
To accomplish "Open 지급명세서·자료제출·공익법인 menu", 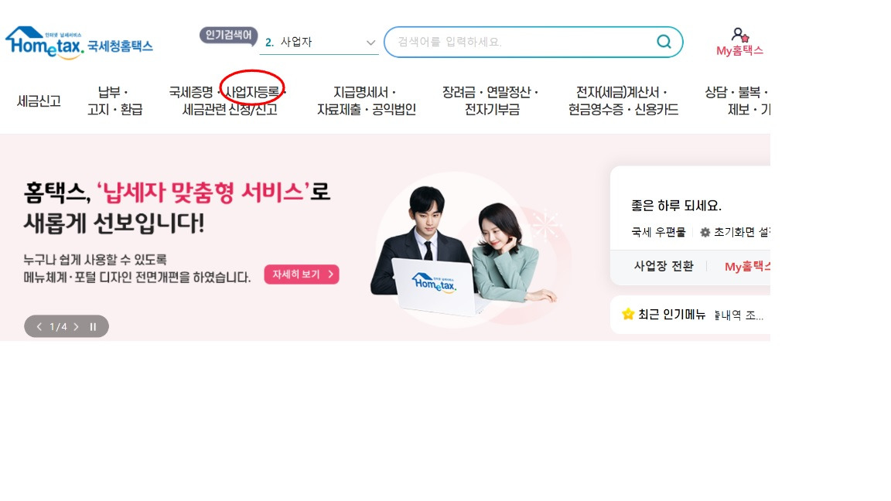I will click(x=367, y=101).
